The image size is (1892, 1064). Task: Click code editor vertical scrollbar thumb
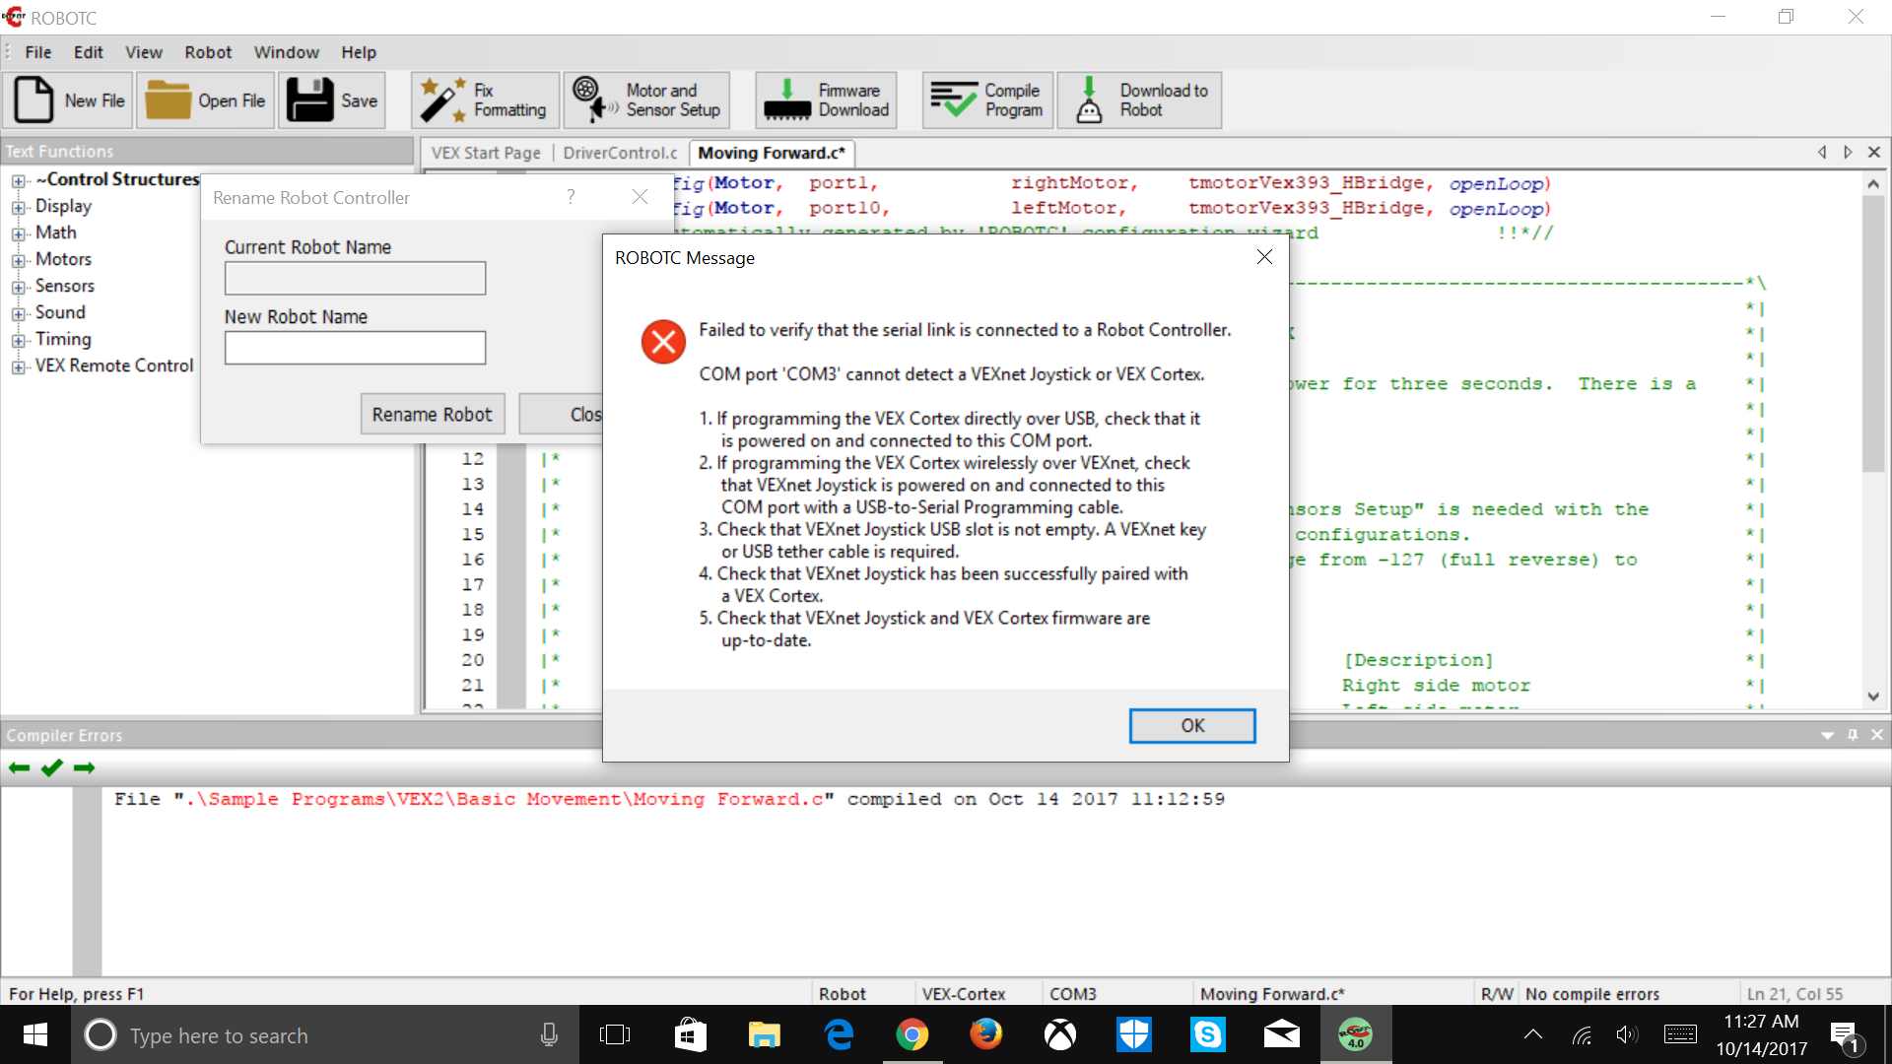coord(1872,335)
